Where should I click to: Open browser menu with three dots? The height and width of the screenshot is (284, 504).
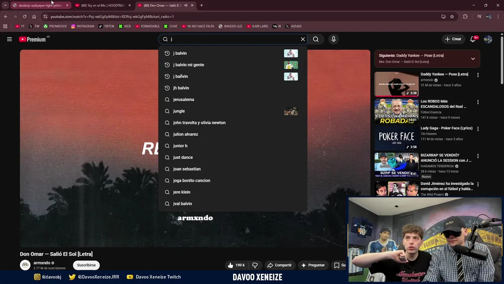click(498, 17)
